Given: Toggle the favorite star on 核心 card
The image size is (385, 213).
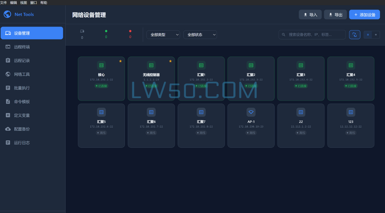Looking at the screenshot, I should click(120, 62).
